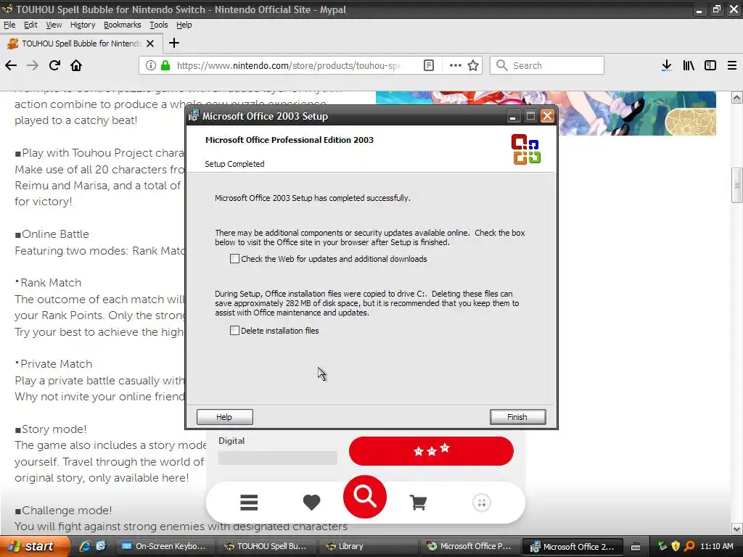Image resolution: width=743 pixels, height=557 pixels.
Task: Reload the Nintendo page
Action: click(54, 65)
